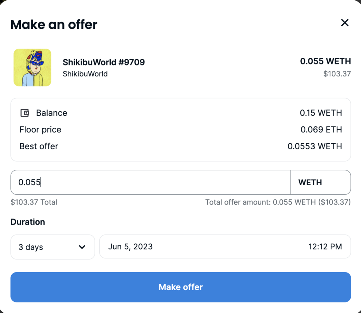Click the Duration section label
361x313 pixels.
(28, 222)
